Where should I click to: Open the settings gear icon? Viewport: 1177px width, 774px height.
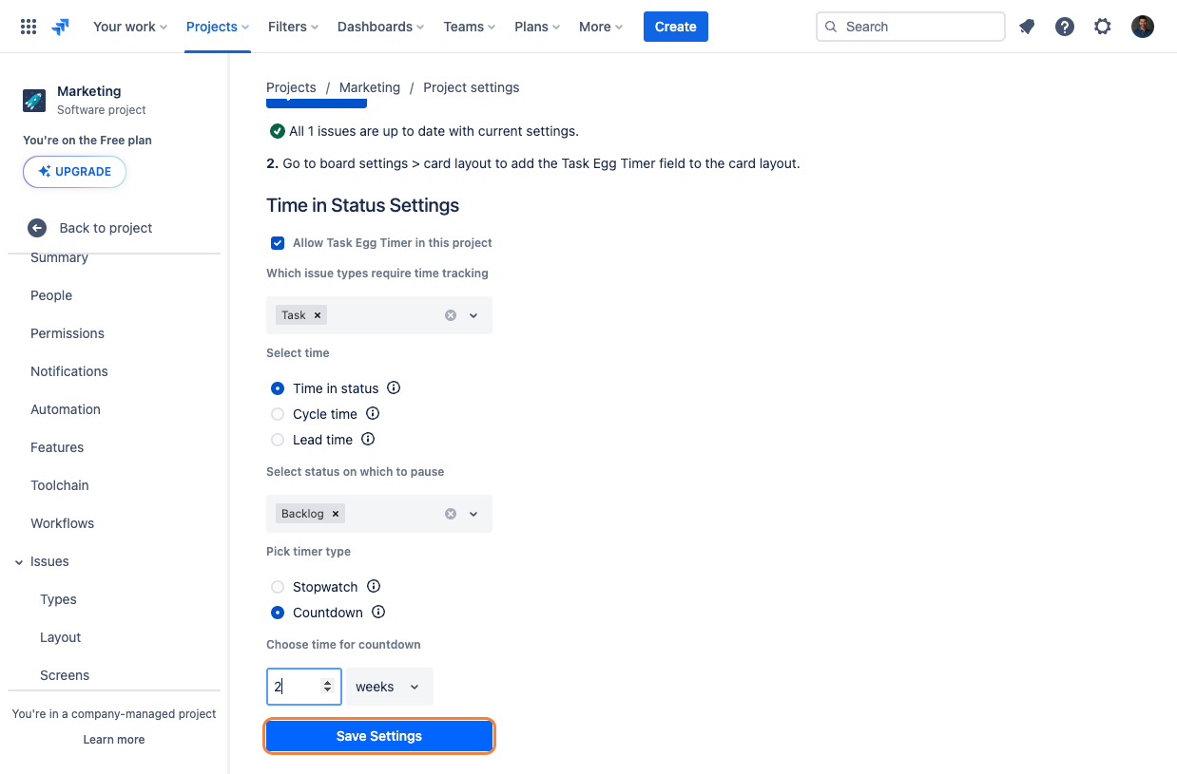pyautogui.click(x=1103, y=27)
